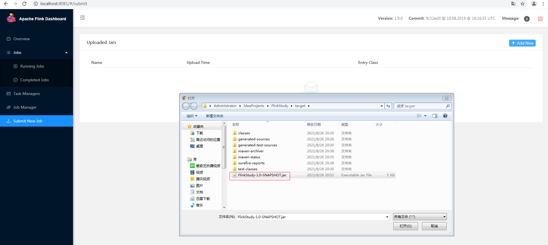Toggle the preview pane icon
The image size is (548, 245).
[435, 116]
